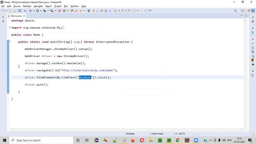The width and height of the screenshot is (256, 144).
Task: Click the Tip of the Day bulb
Action: click(254, 134)
